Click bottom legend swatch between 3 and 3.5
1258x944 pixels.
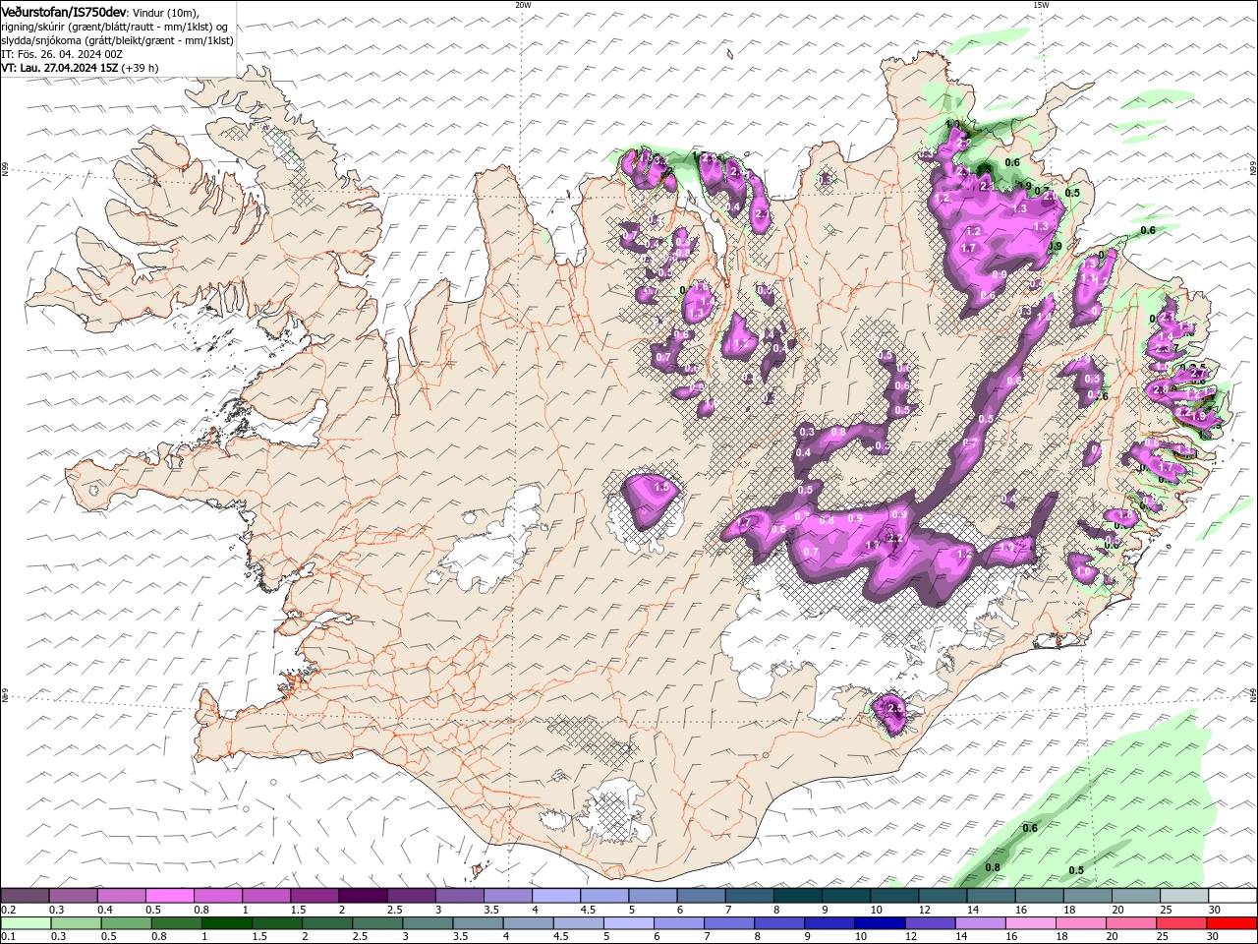click(x=428, y=923)
